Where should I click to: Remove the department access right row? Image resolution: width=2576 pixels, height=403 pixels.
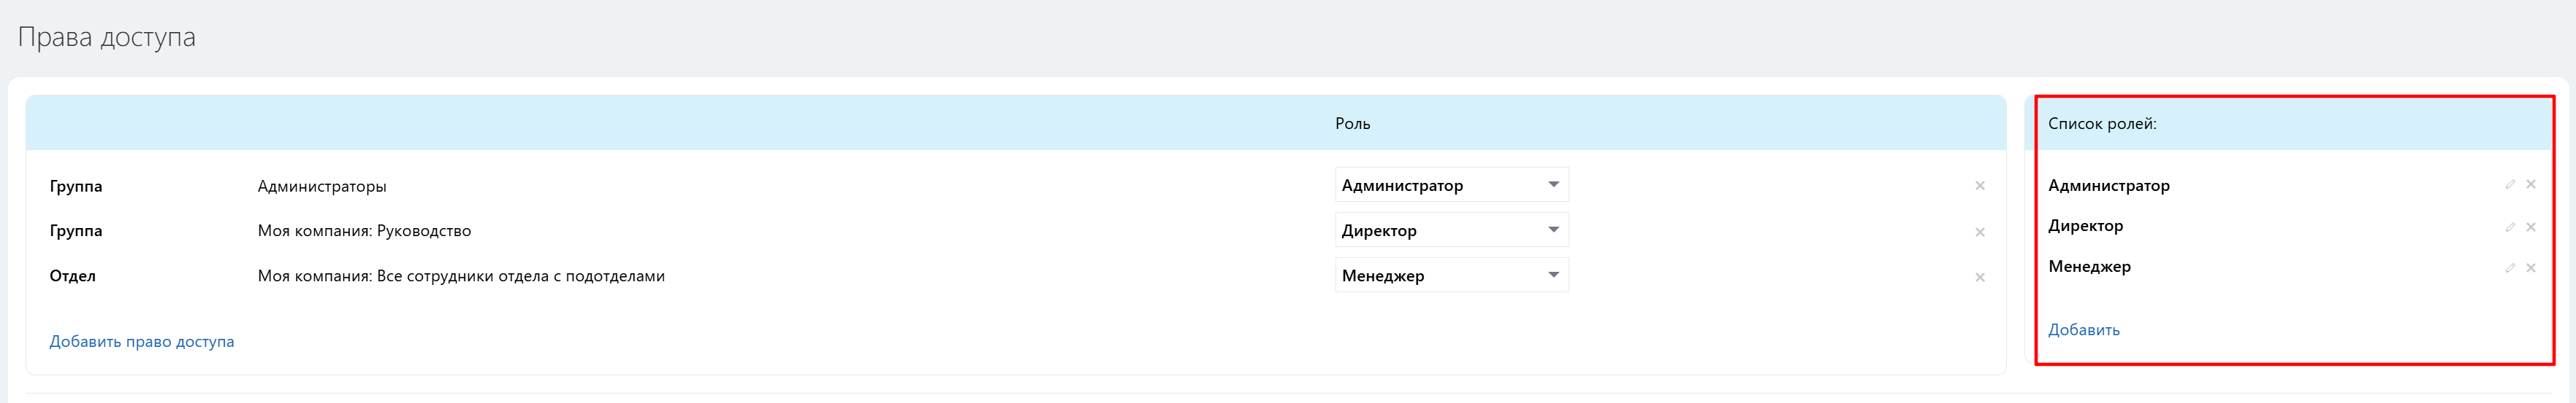[x=1980, y=278]
